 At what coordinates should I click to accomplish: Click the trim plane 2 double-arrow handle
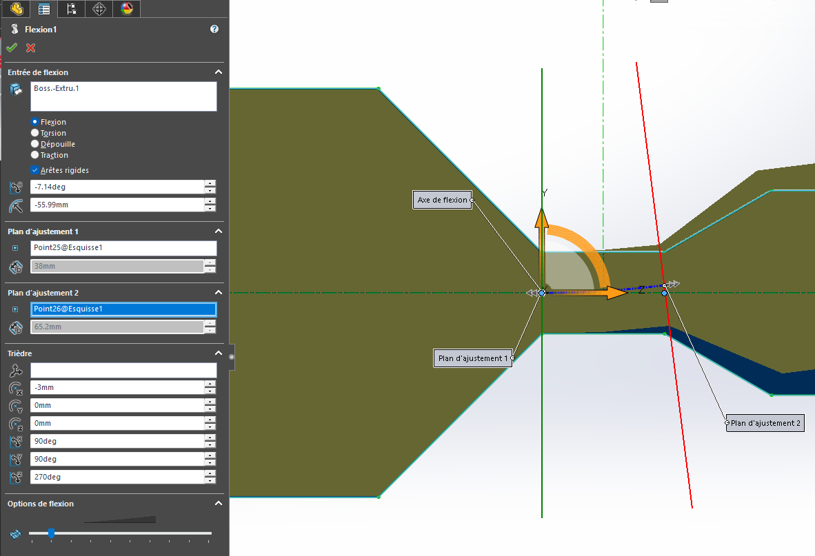(674, 284)
